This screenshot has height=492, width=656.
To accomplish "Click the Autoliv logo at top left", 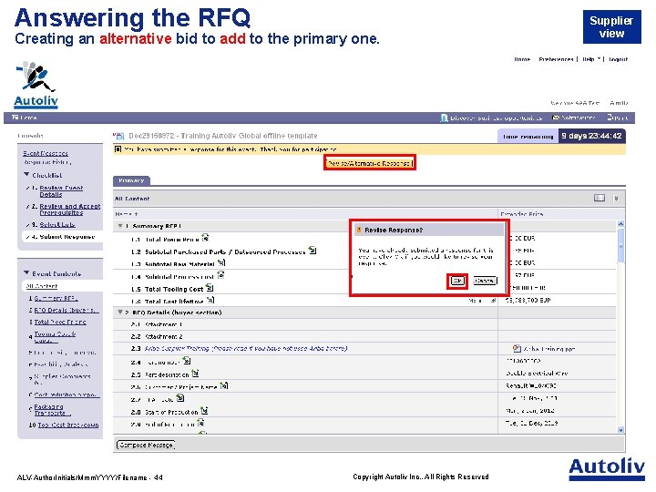I will pos(36,86).
